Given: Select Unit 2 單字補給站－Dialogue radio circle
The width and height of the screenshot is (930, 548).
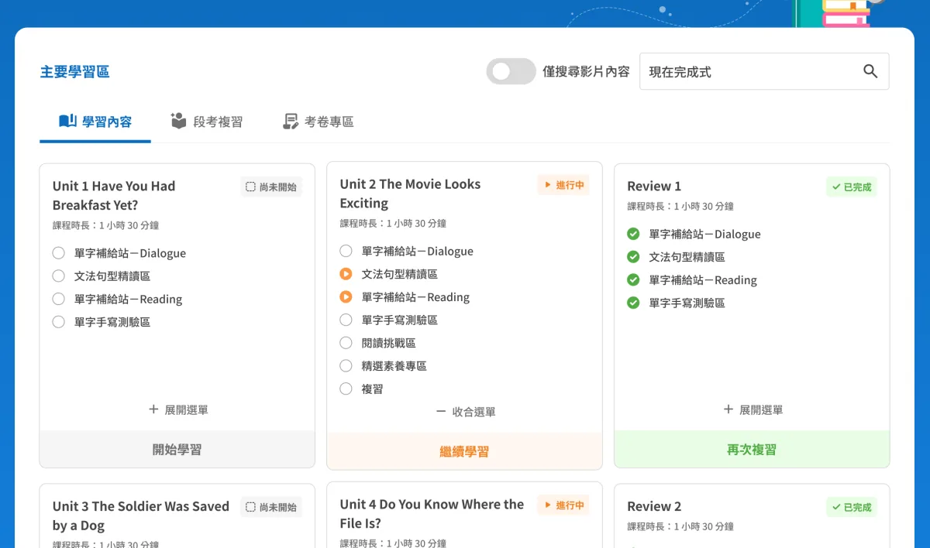Looking at the screenshot, I should point(346,251).
